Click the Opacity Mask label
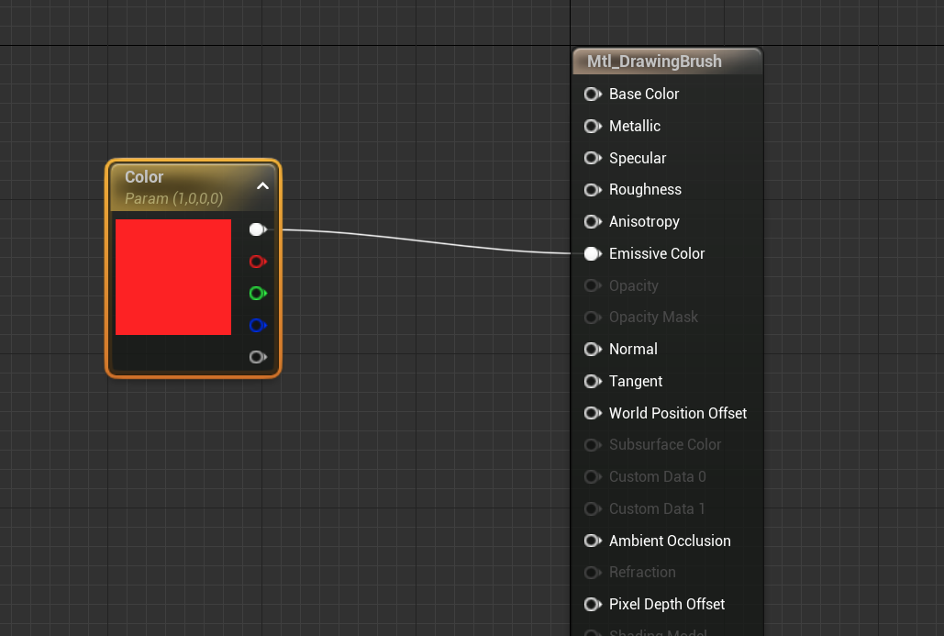 [x=653, y=318]
